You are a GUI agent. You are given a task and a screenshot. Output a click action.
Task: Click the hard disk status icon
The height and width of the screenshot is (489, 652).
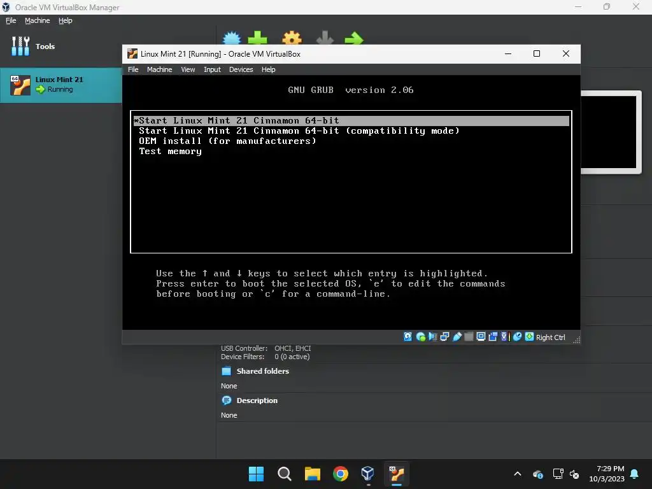point(408,337)
